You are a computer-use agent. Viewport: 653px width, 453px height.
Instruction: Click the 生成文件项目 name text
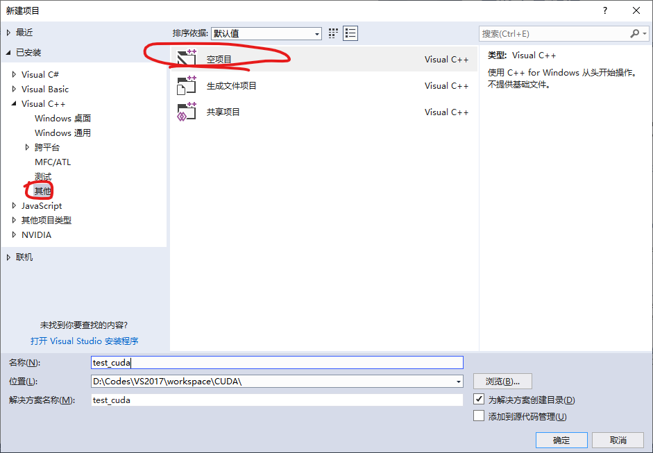[232, 86]
